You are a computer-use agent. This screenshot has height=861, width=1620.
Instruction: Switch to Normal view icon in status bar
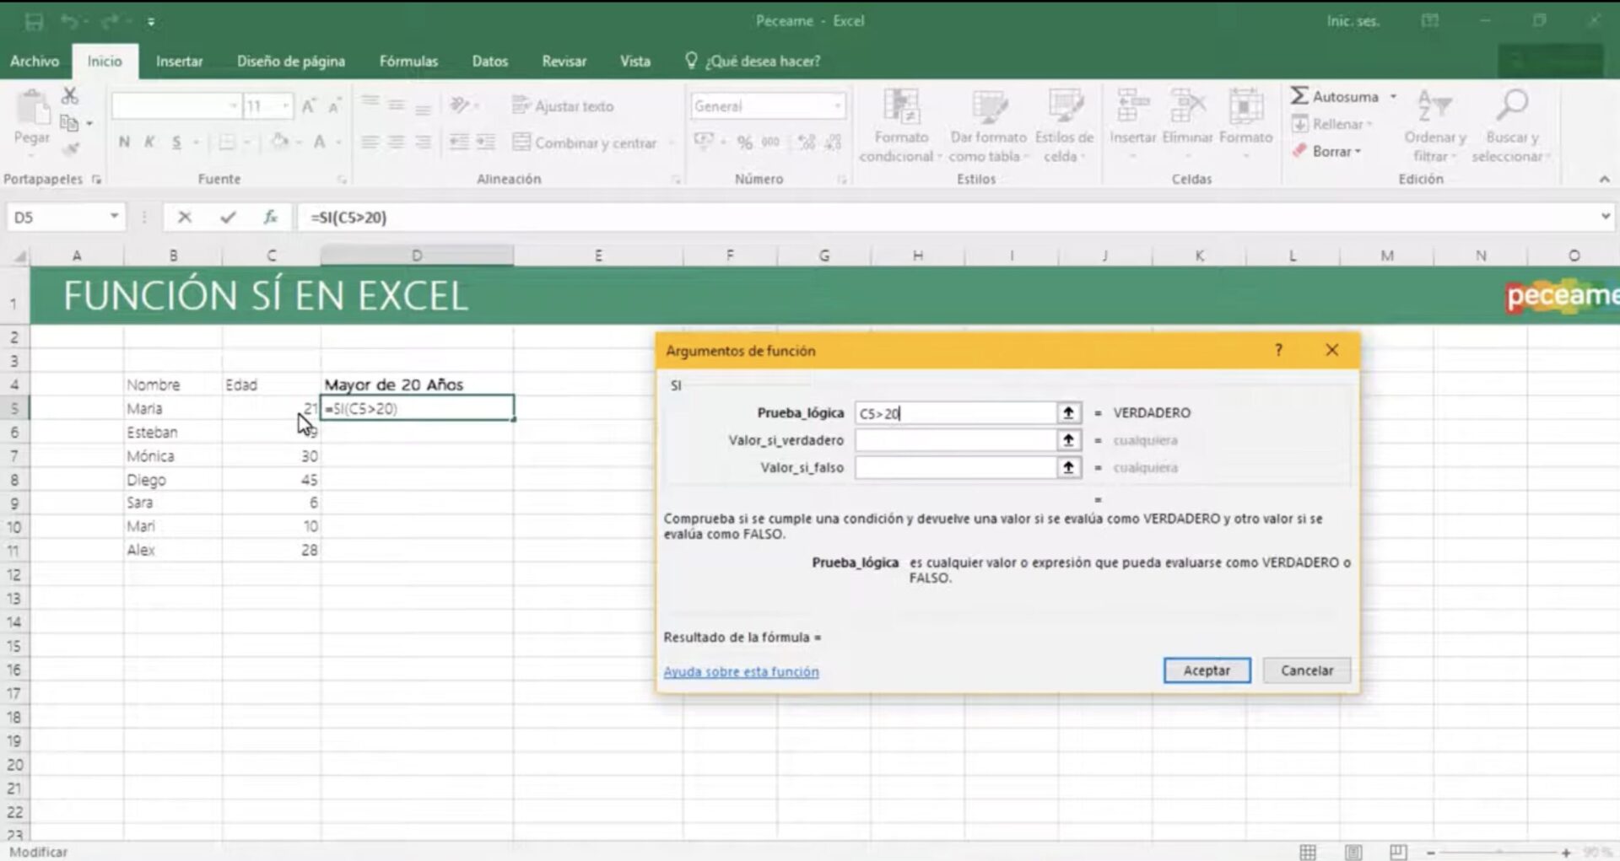[1308, 852]
